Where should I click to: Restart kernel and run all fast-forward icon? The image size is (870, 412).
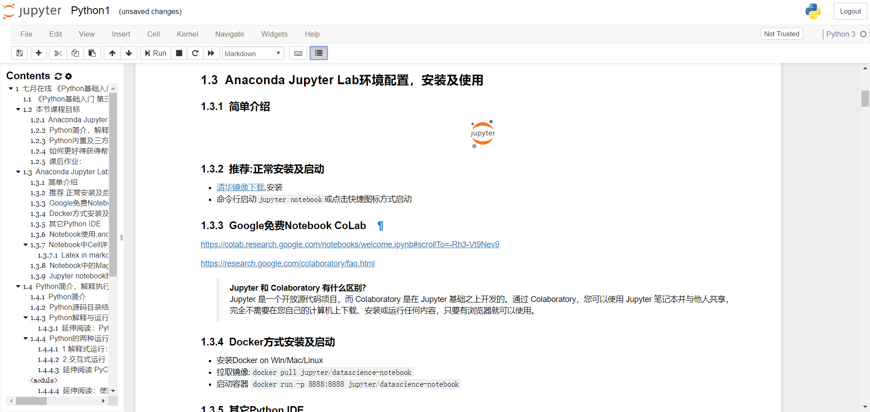[x=211, y=53]
